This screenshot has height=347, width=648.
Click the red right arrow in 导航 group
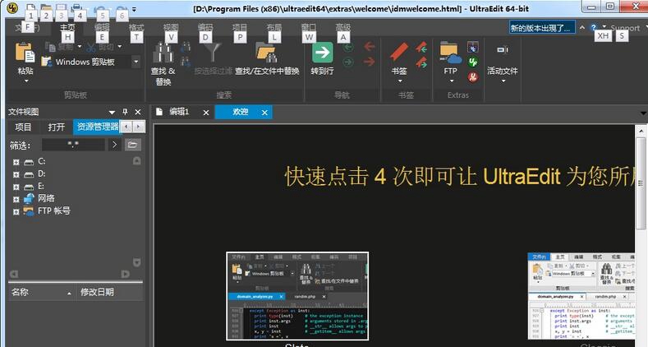tap(370, 62)
